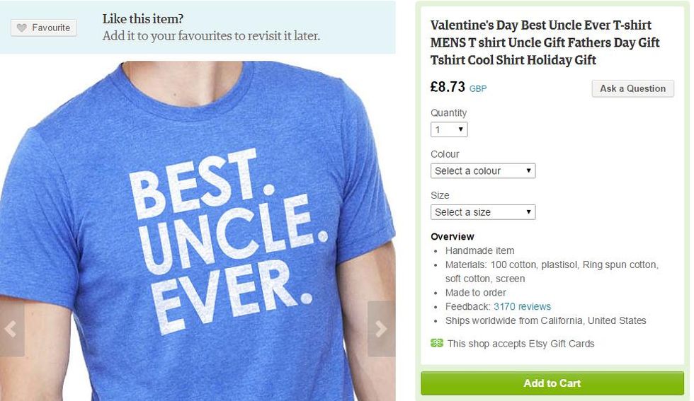Click the Favourite heart button

[x=44, y=28]
